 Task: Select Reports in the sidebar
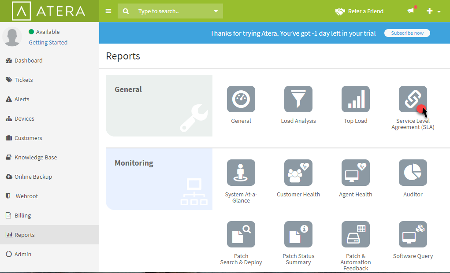click(x=49, y=235)
